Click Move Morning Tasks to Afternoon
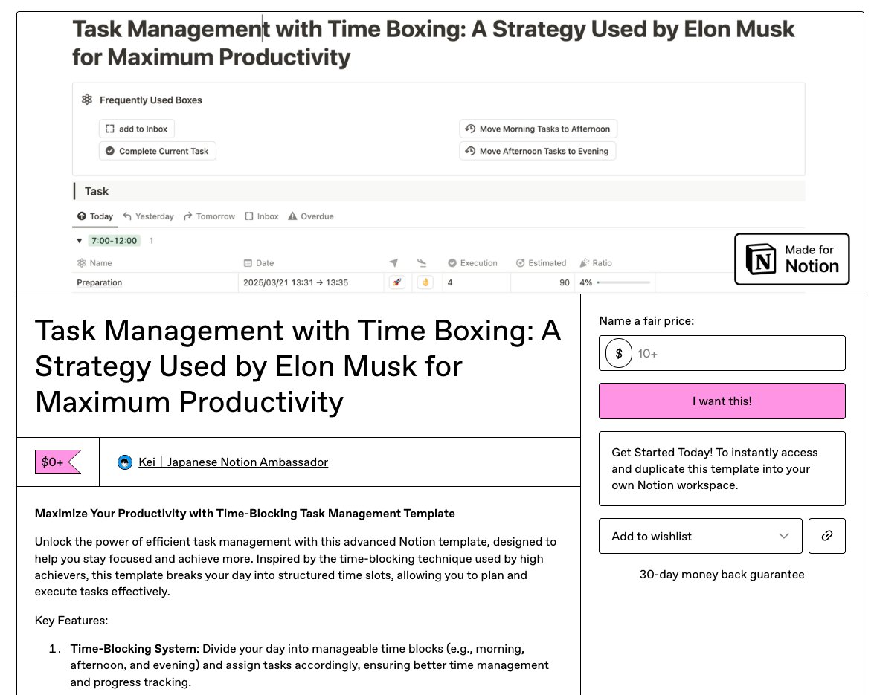The height and width of the screenshot is (695, 877). click(x=539, y=129)
